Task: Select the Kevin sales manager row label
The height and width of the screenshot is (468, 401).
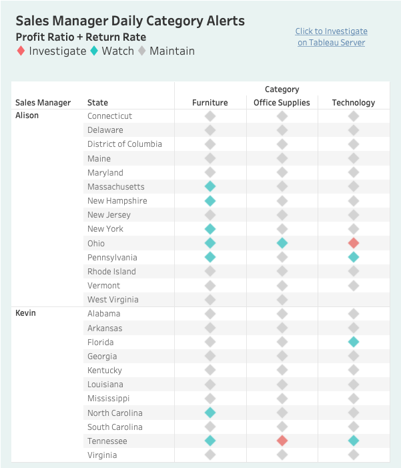Action: 25,313
